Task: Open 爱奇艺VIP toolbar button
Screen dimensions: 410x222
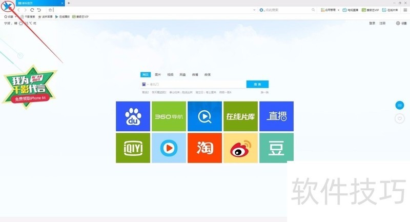Action: tap(370, 10)
